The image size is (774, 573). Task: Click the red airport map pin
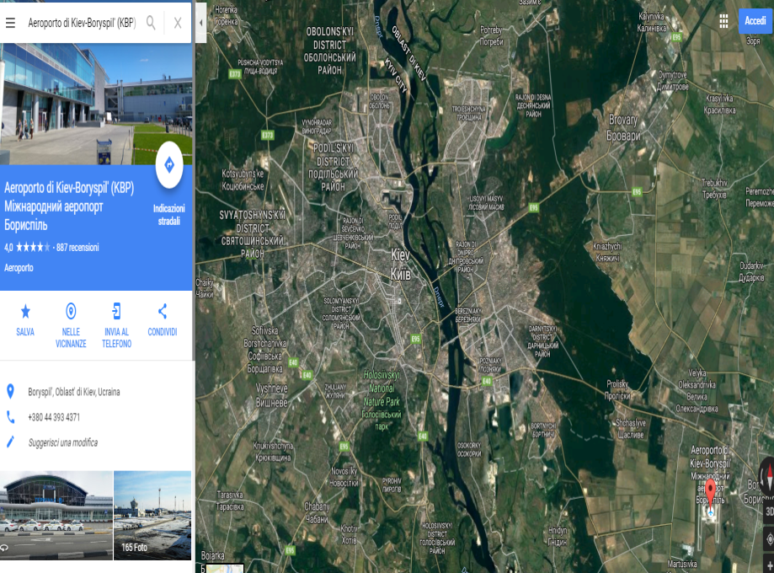pos(710,491)
